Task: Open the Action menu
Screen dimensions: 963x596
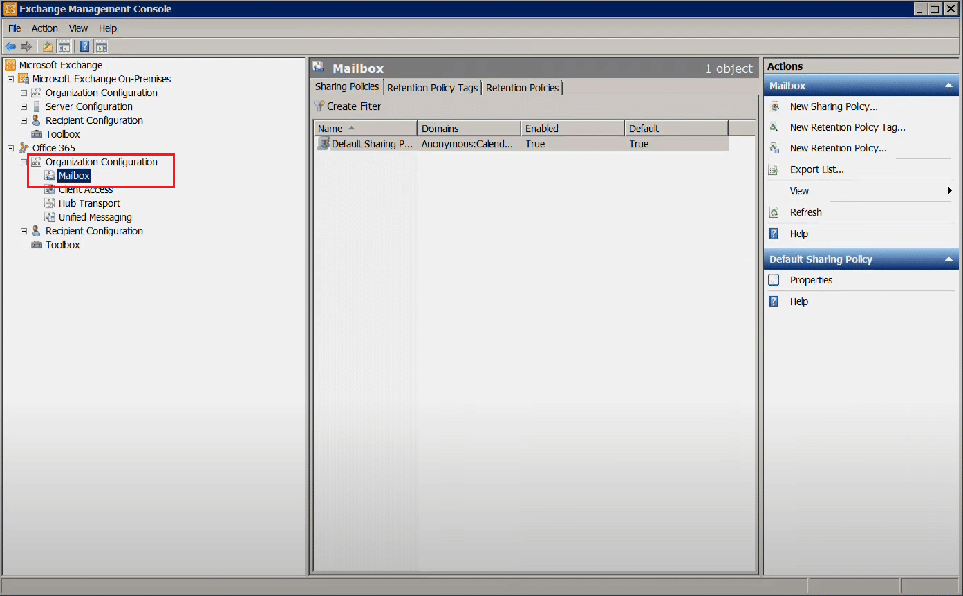Action: pos(45,28)
